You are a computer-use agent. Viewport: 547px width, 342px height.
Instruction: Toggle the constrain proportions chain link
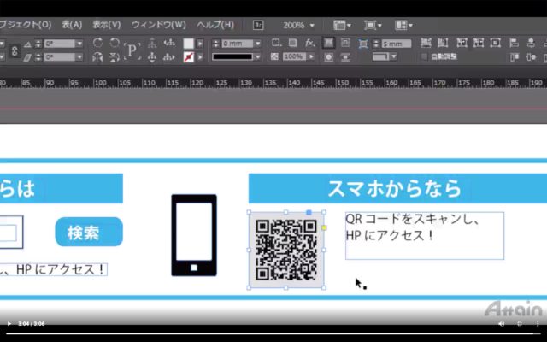[x=15, y=50]
